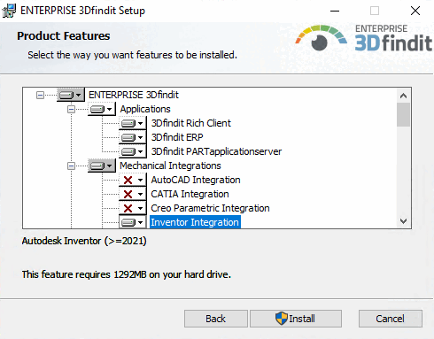Open feature dropdown for 3Dfindit ERP
Viewport: 434px width, 339px height.
coord(133,137)
